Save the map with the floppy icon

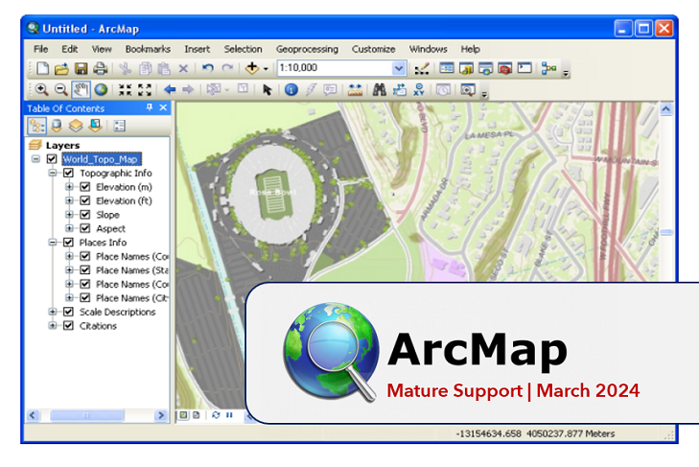coord(81,69)
